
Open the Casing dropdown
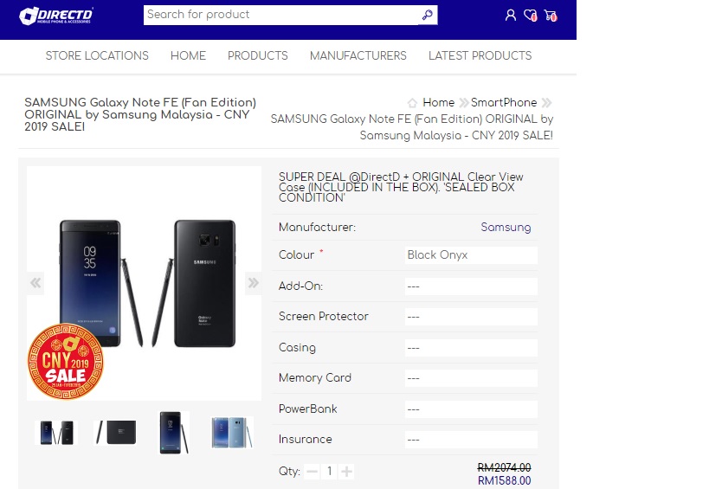point(471,348)
